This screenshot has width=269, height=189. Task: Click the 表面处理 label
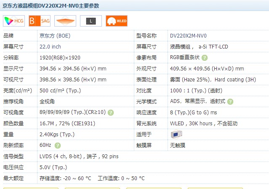(146, 80)
